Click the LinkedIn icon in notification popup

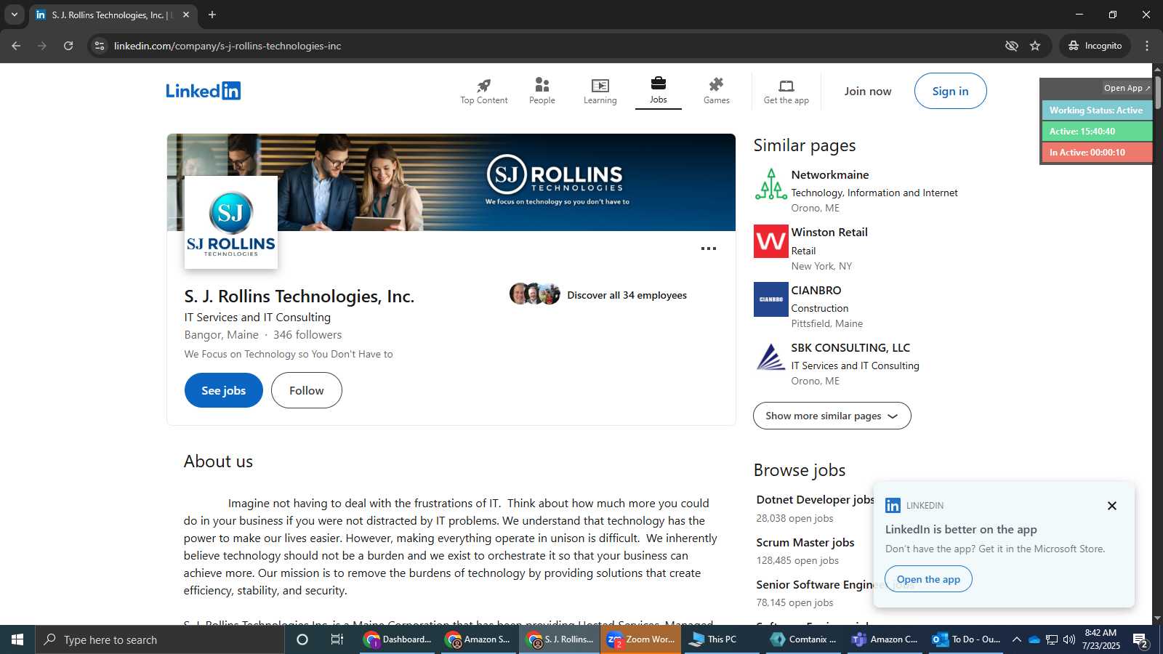click(x=893, y=506)
